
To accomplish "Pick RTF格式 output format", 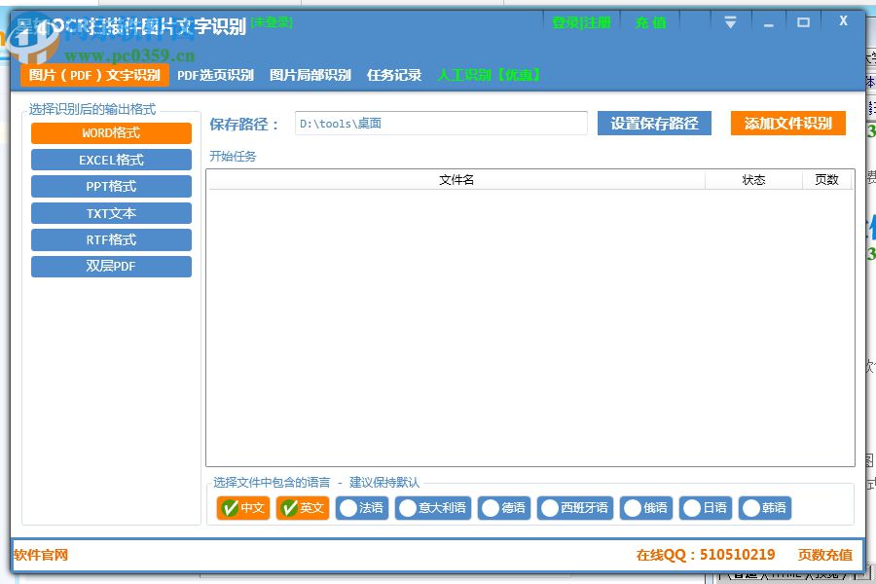I will 111,239.
